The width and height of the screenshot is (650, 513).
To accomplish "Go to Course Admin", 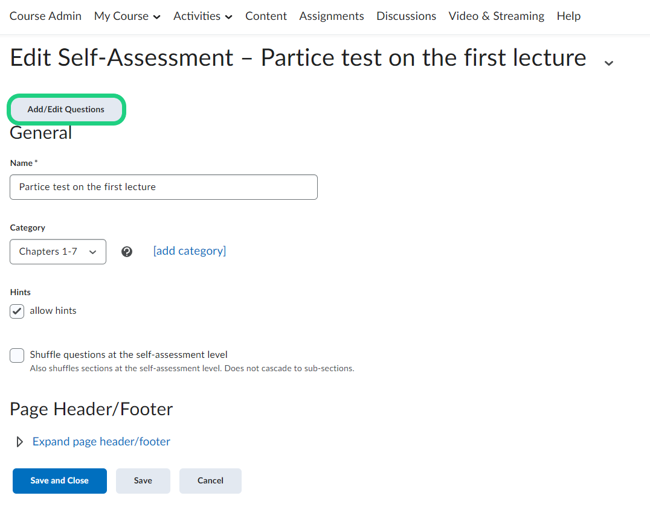I will coord(45,16).
